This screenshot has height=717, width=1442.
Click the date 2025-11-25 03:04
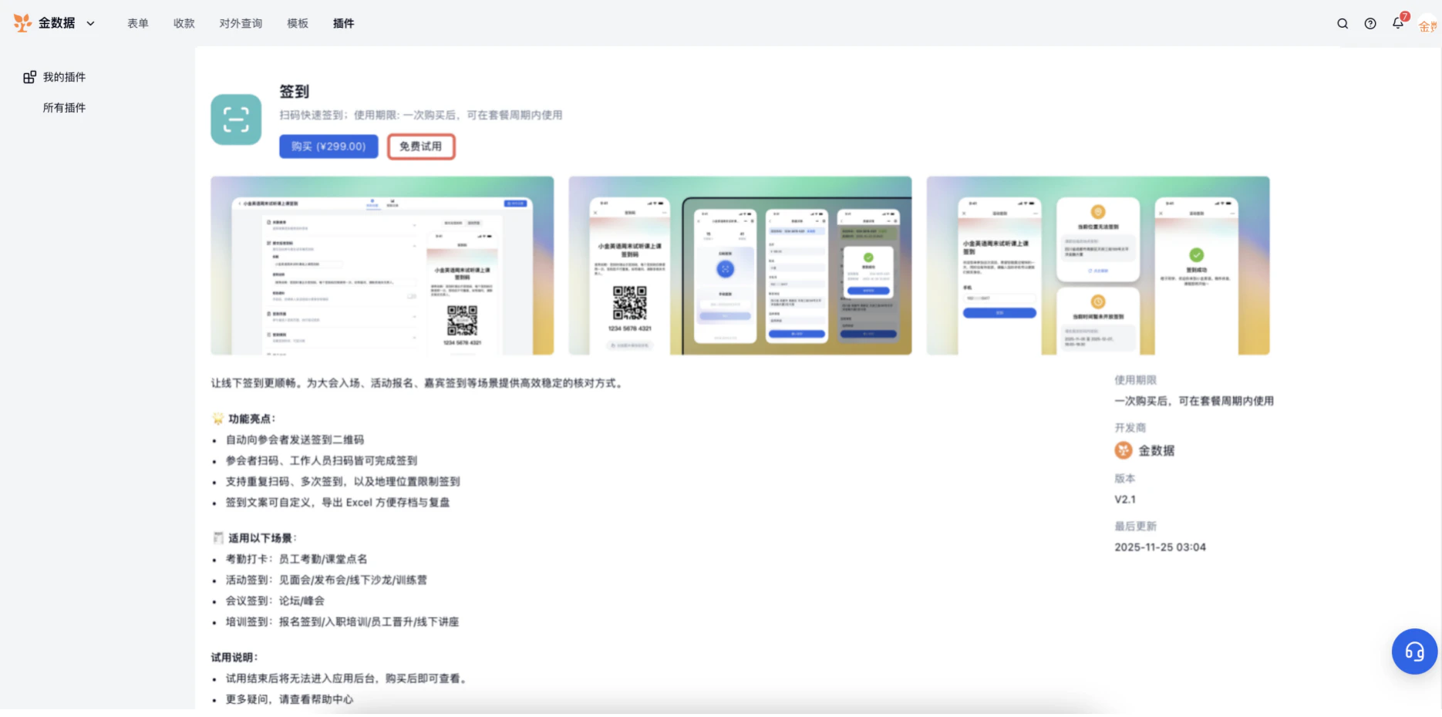pos(1161,547)
